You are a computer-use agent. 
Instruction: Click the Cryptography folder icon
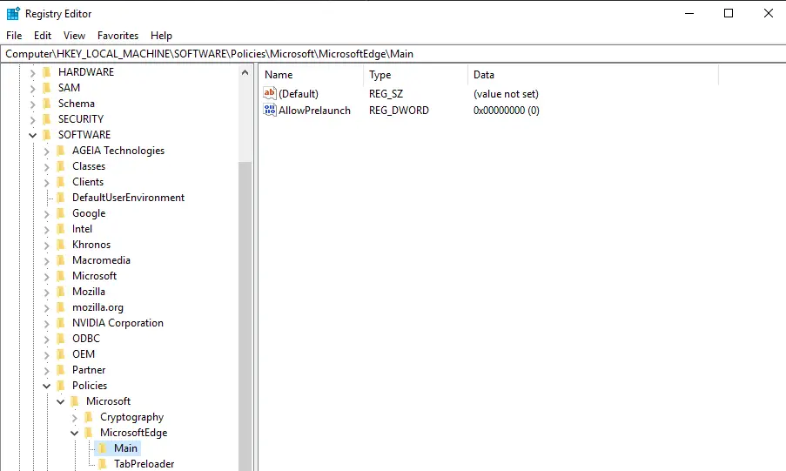tap(90, 417)
